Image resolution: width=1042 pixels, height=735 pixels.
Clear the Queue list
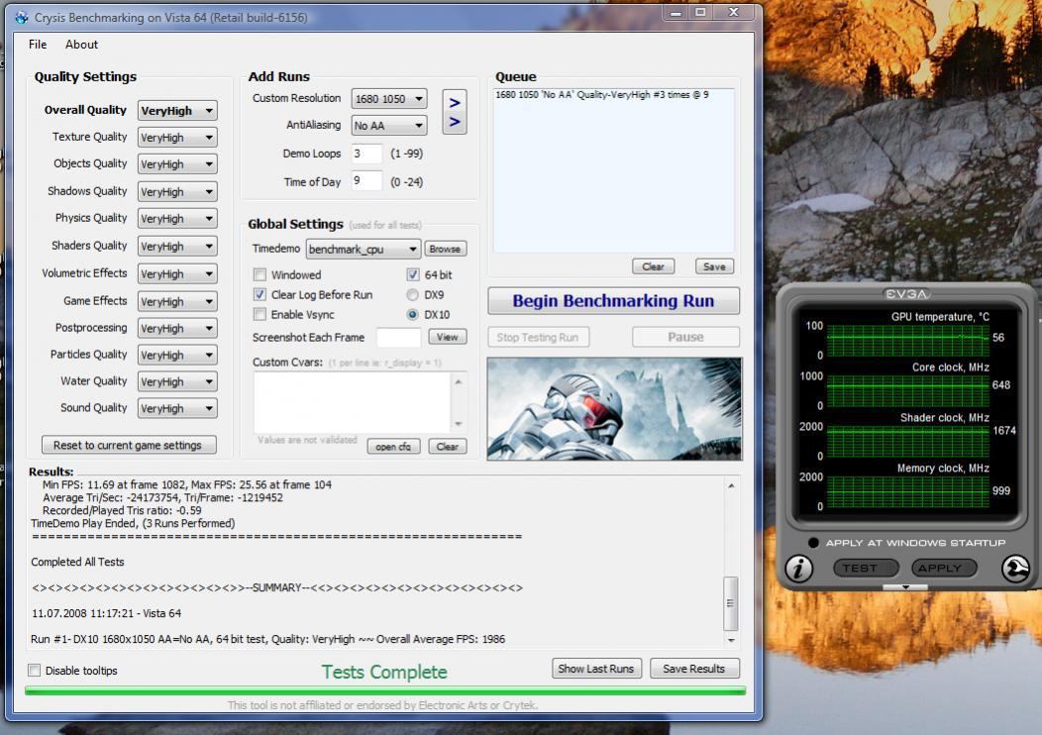(654, 266)
